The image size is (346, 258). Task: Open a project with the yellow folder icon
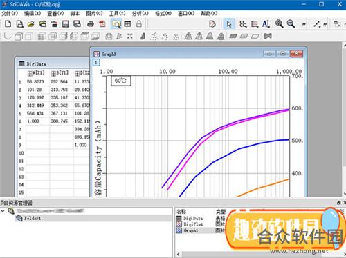(x=31, y=23)
